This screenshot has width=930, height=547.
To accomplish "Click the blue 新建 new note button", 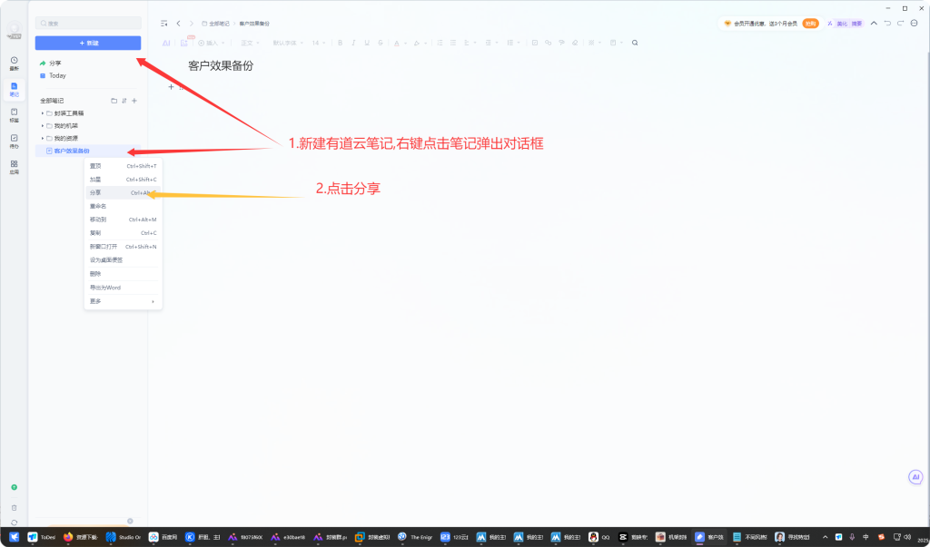I will (x=88, y=43).
